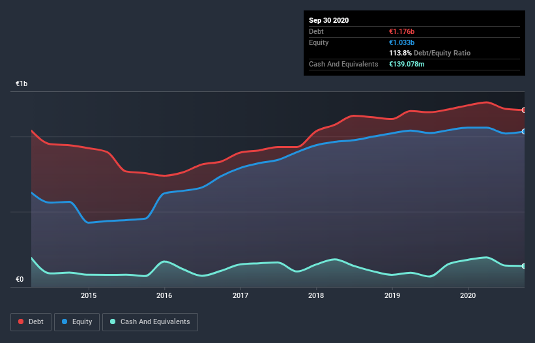
Task: Click the Equity label in tooltip
Action: point(319,42)
